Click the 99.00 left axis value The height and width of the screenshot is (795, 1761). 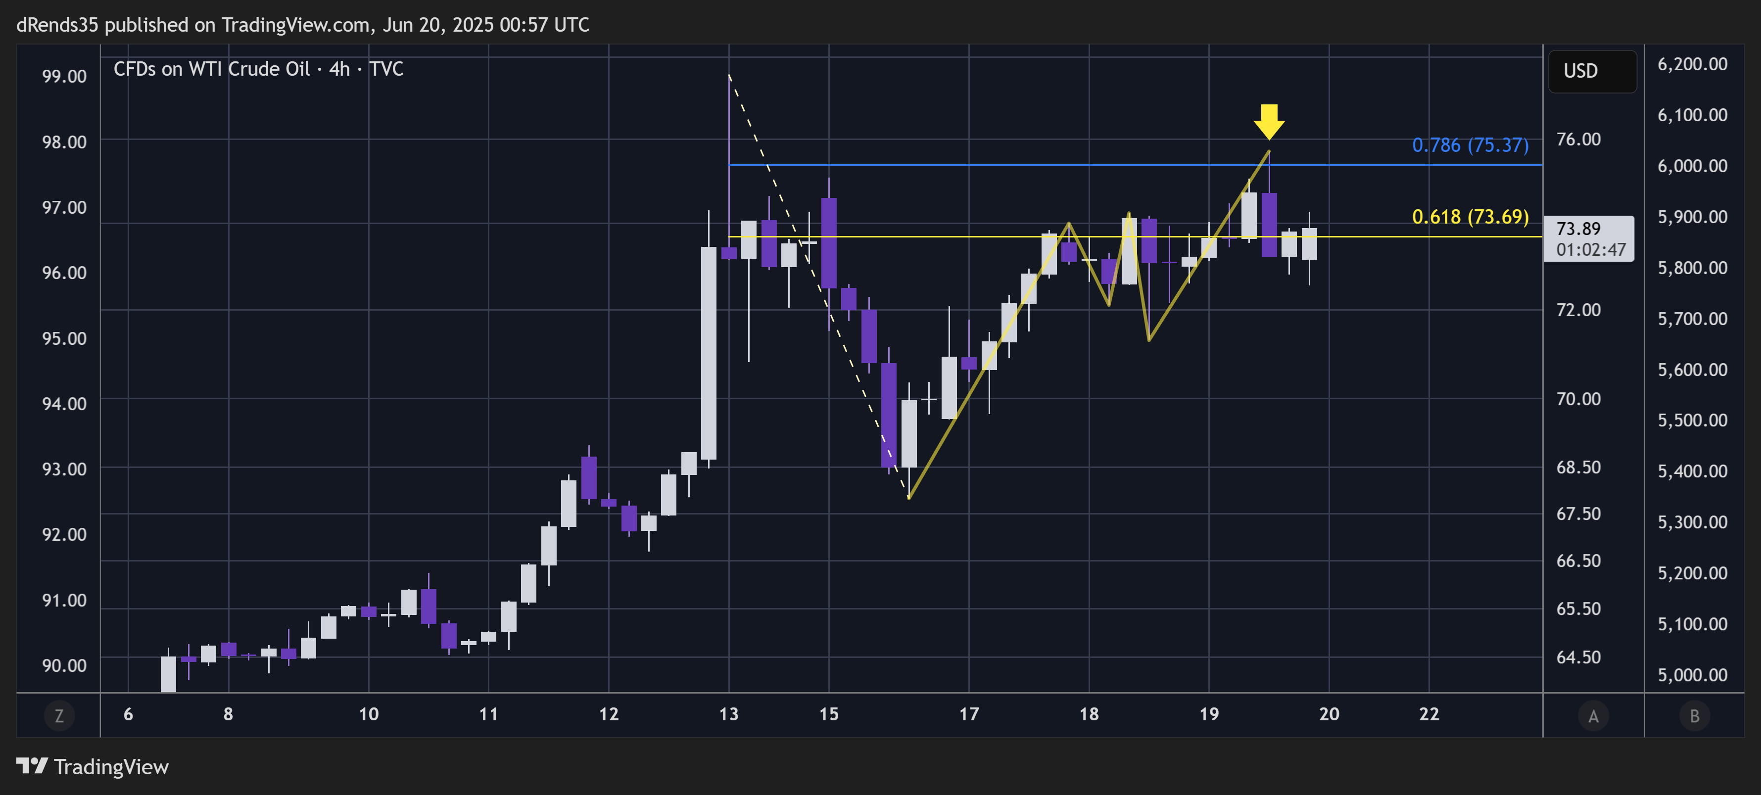[x=64, y=77]
